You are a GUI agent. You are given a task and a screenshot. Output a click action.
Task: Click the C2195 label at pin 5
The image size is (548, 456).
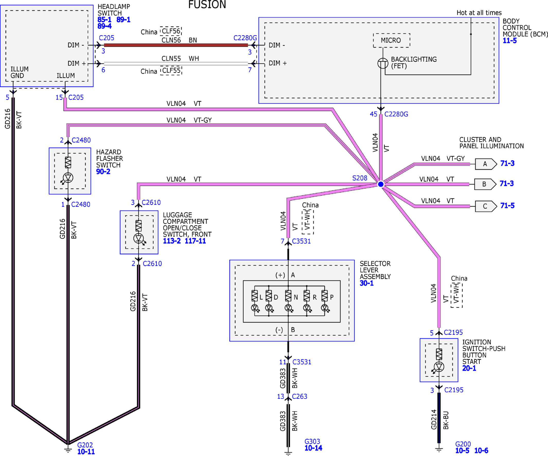pos(453,332)
